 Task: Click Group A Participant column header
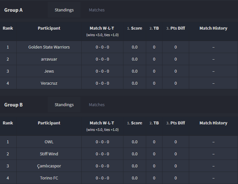point(49,28)
